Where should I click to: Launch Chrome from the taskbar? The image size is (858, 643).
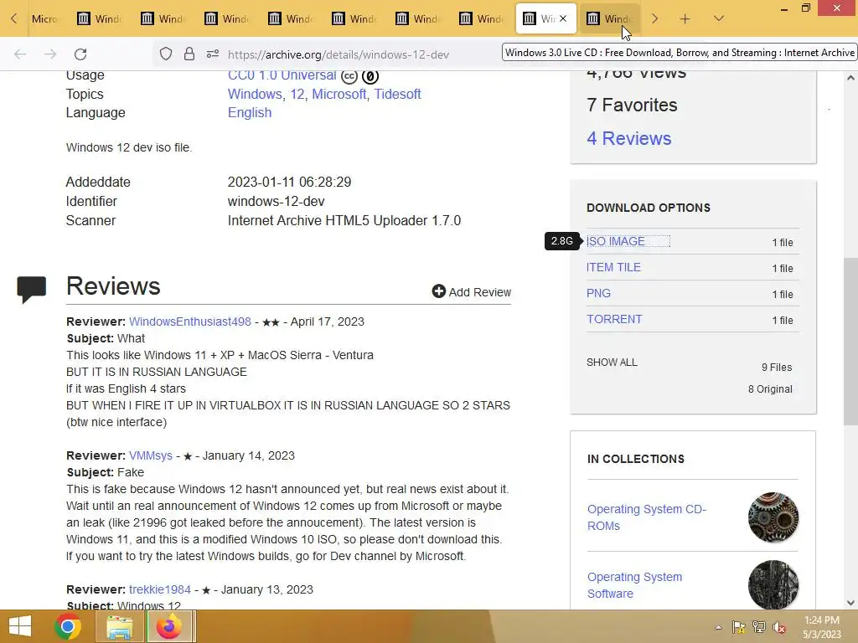click(68, 626)
